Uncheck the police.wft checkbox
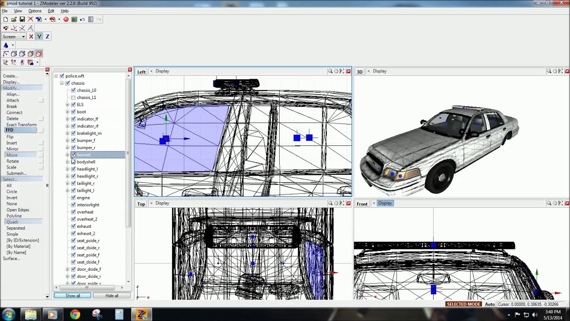Image resolution: width=570 pixels, height=321 pixels. pos(62,76)
